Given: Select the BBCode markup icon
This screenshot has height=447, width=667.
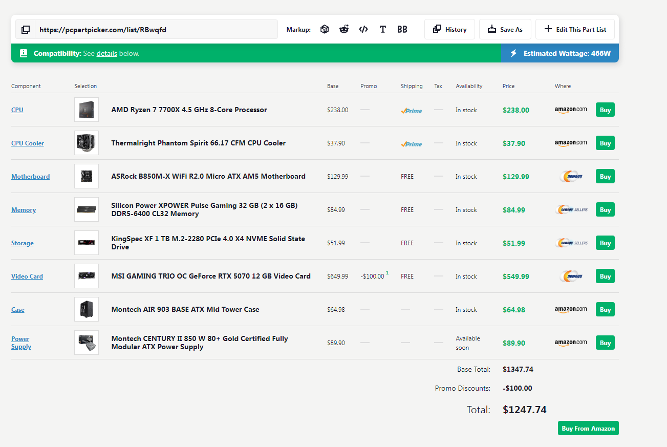Looking at the screenshot, I should click(402, 29).
